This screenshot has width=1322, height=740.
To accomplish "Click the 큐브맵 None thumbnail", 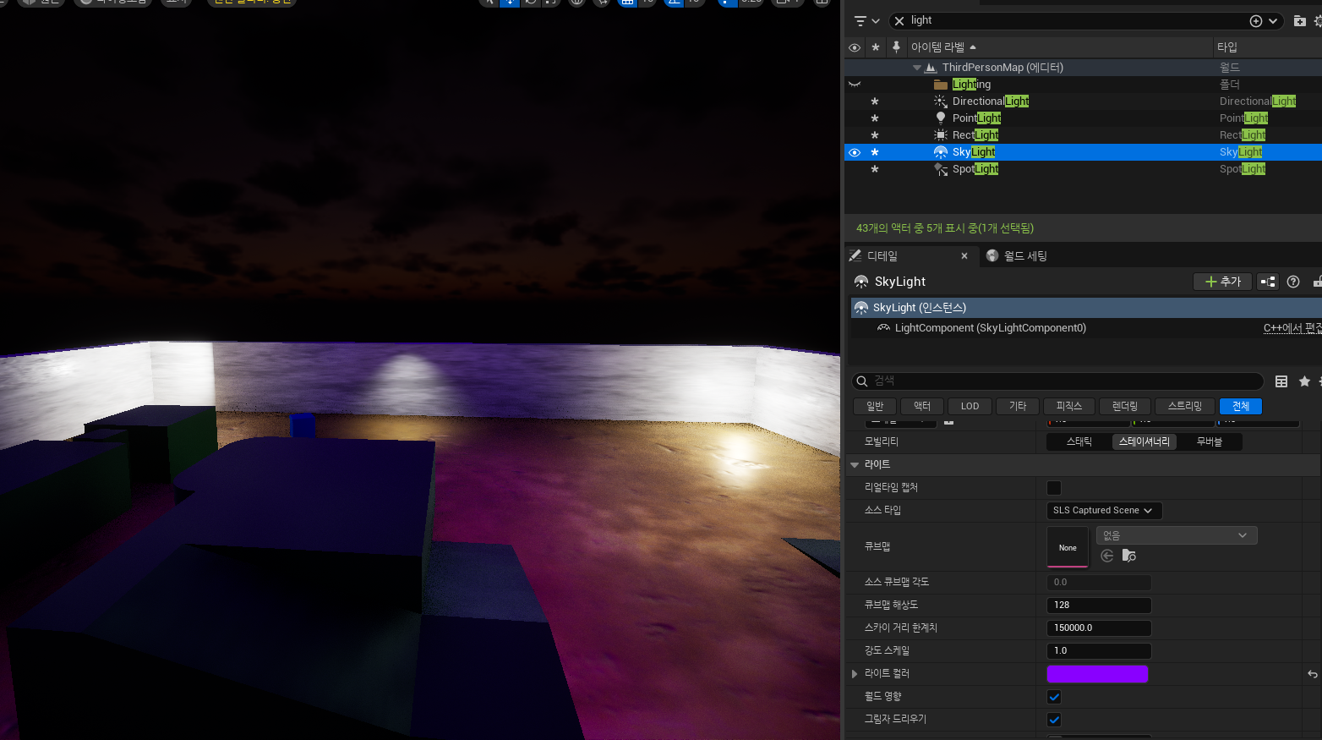I will click(1068, 547).
